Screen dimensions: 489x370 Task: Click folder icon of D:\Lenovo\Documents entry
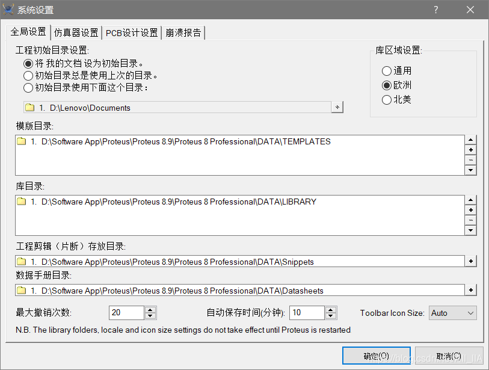29,108
